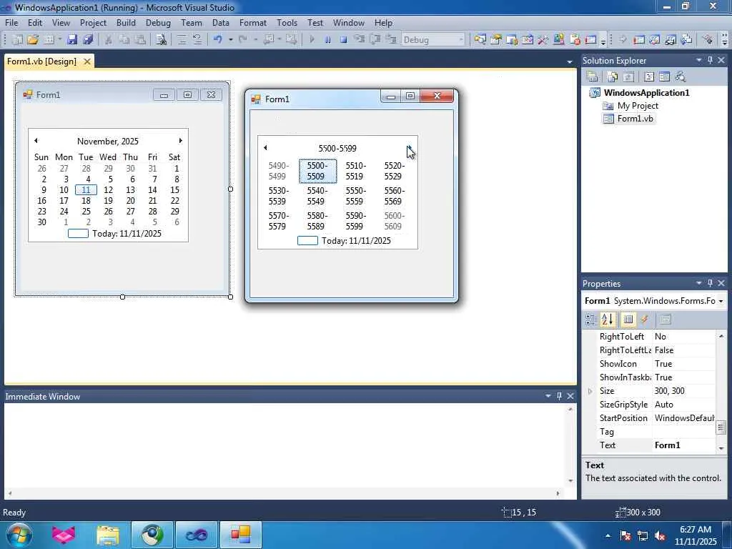Open the Debug menu
This screenshot has width=732, height=549.
pos(158,22)
